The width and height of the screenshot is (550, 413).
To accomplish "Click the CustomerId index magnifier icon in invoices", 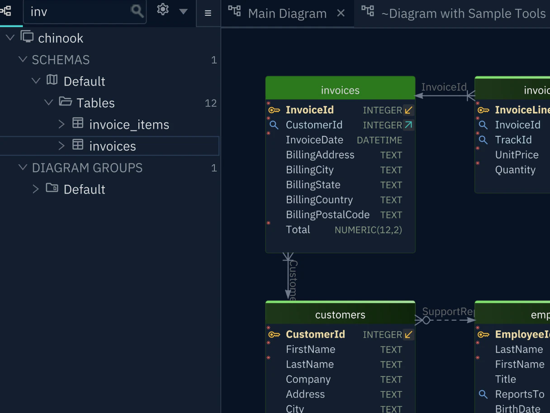I will 274,125.
